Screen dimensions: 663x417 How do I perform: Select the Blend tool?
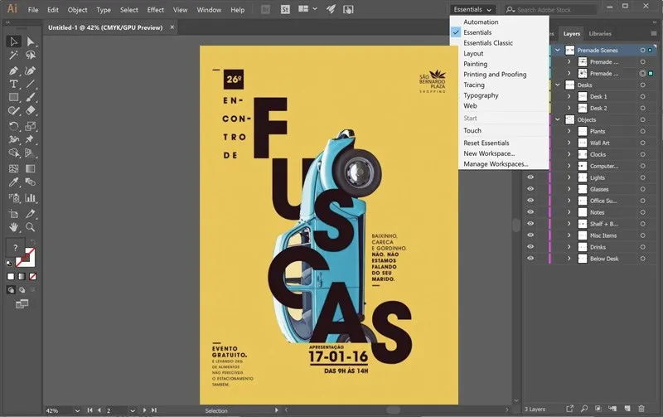(30, 182)
